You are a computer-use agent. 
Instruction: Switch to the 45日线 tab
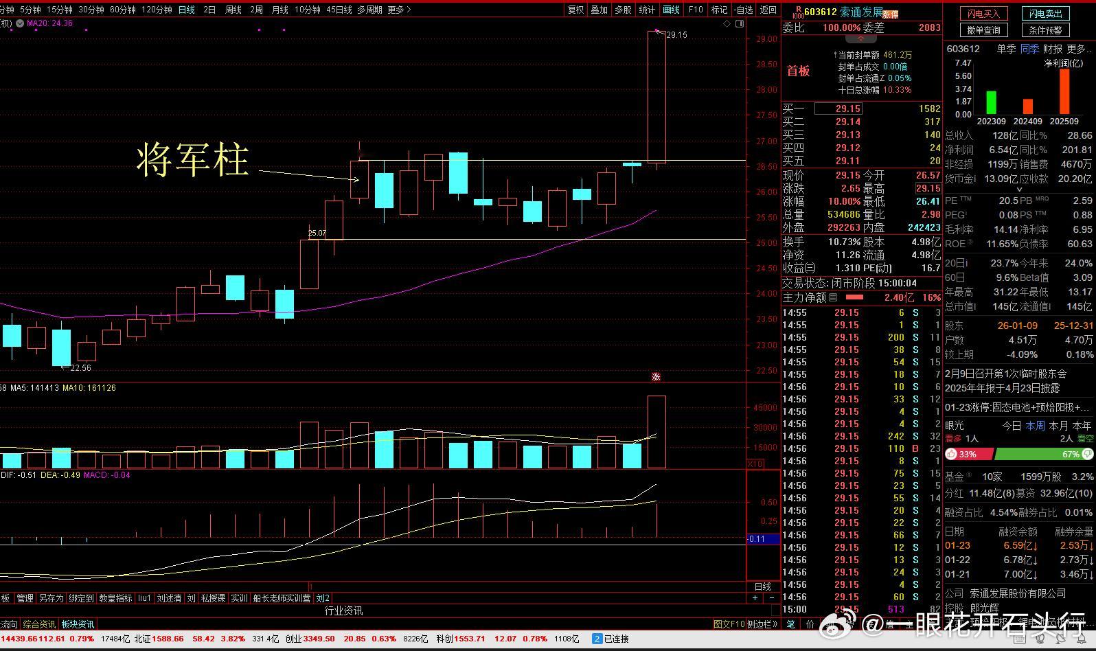pyautogui.click(x=339, y=10)
